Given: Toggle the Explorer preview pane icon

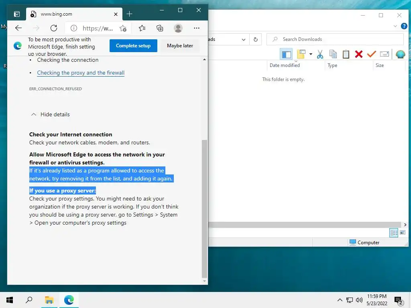Looking at the screenshot, I should pyautogui.click(x=286, y=54).
